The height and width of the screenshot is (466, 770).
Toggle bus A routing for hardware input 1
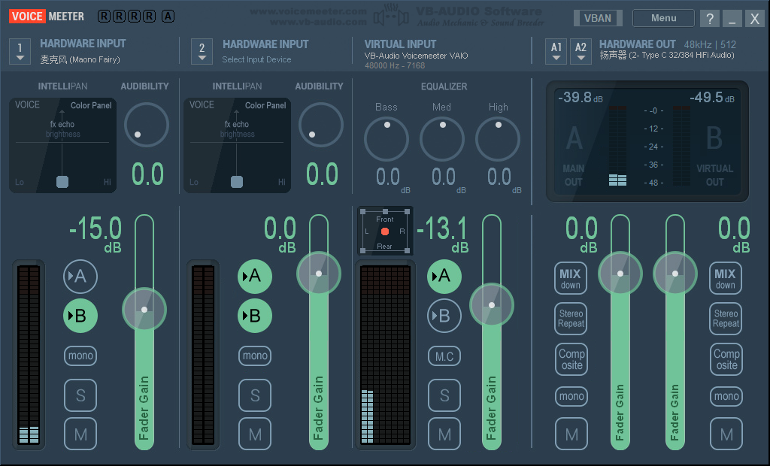[80, 277]
